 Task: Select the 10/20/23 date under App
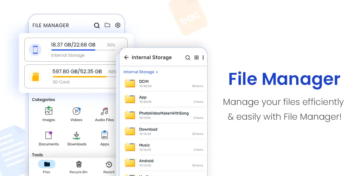tap(145, 102)
